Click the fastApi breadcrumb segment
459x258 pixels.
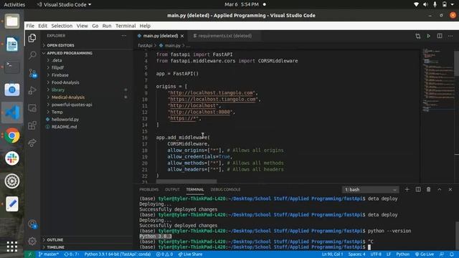pos(145,46)
